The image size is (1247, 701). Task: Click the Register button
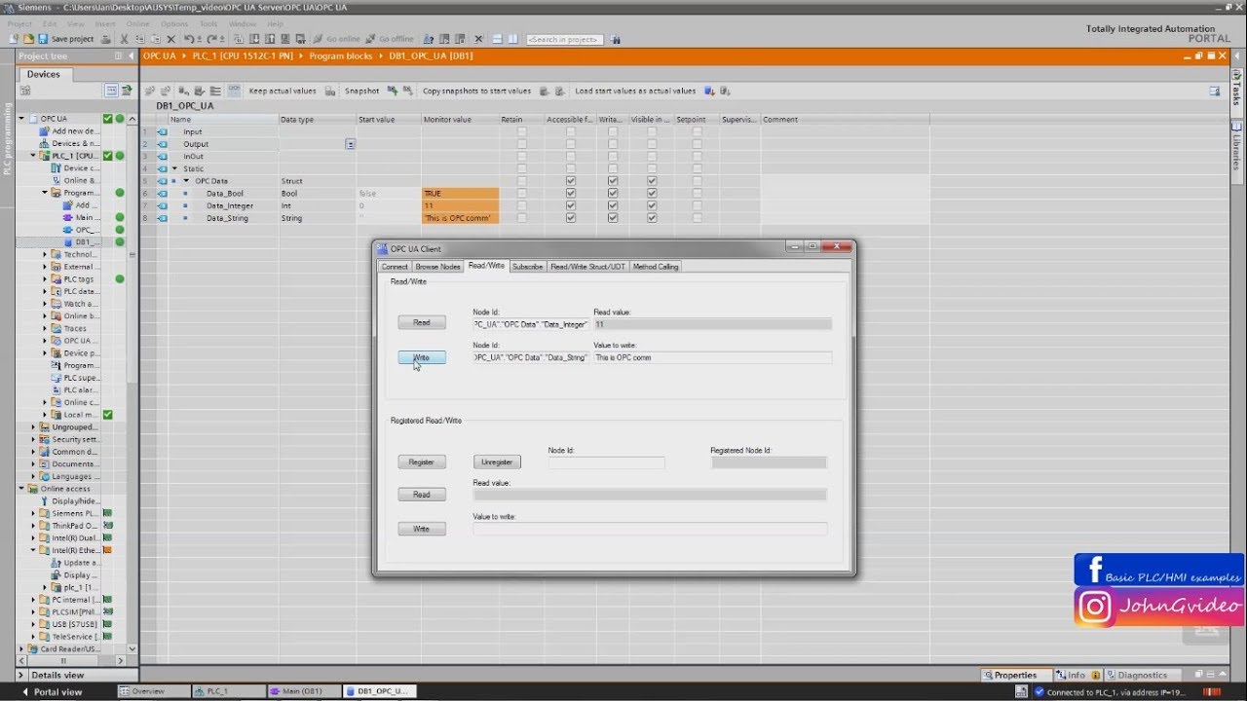pyautogui.click(x=422, y=462)
